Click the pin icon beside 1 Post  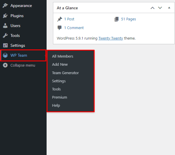pos(60,19)
